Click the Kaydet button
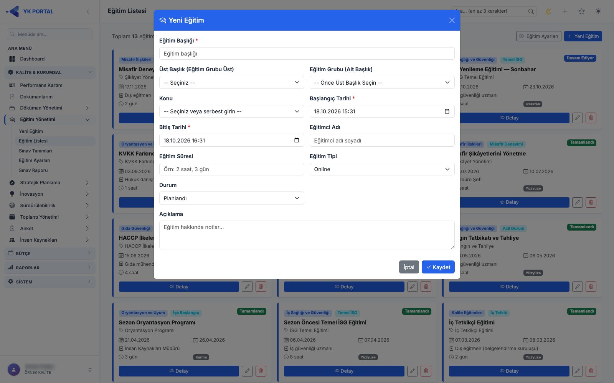 coord(438,267)
